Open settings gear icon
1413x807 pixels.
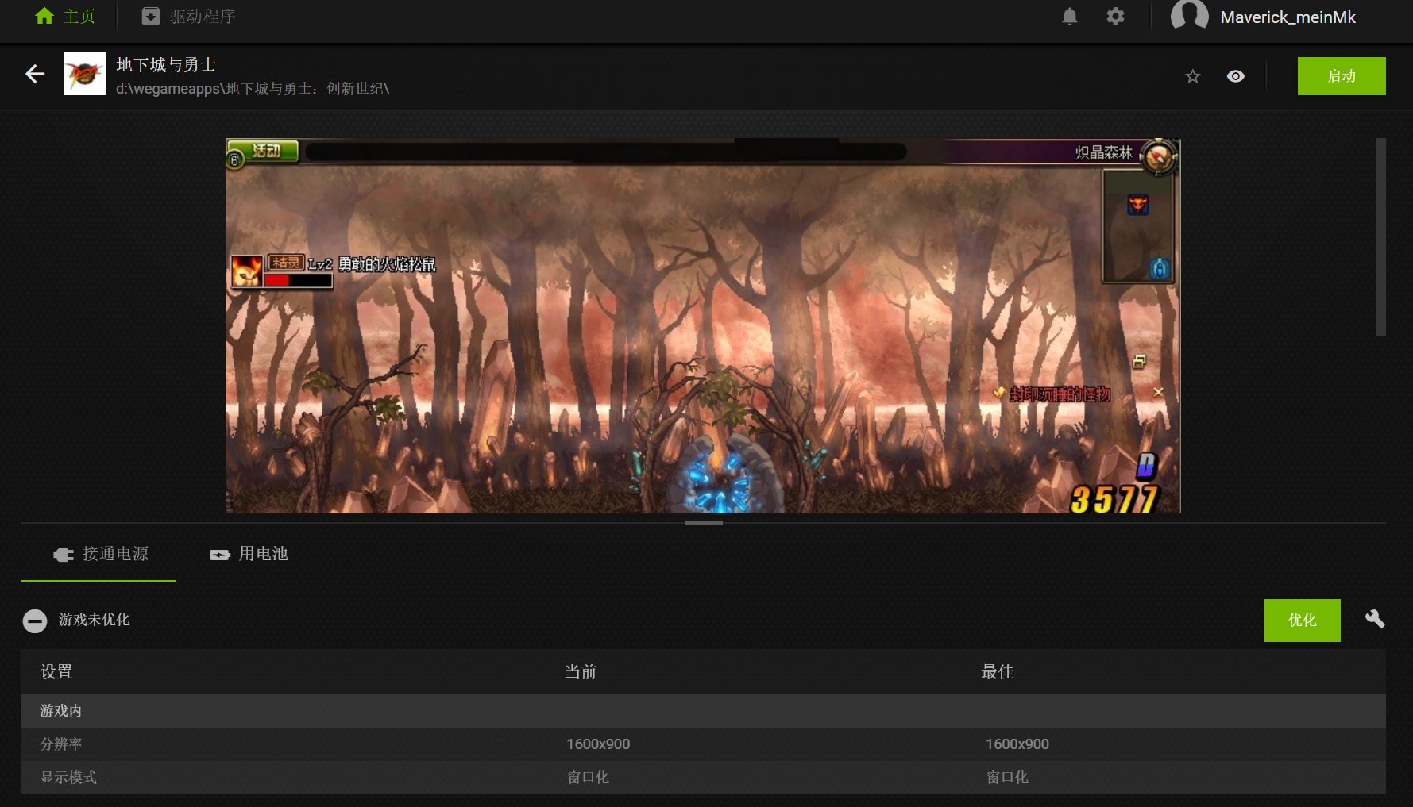(1115, 16)
